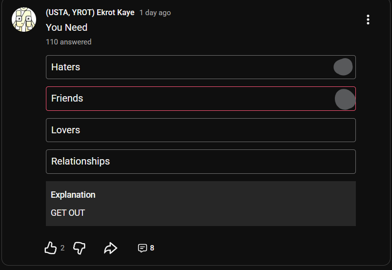The height and width of the screenshot is (270, 392).
Task: Click the grey blob on the Friends option
Action: 345,99
